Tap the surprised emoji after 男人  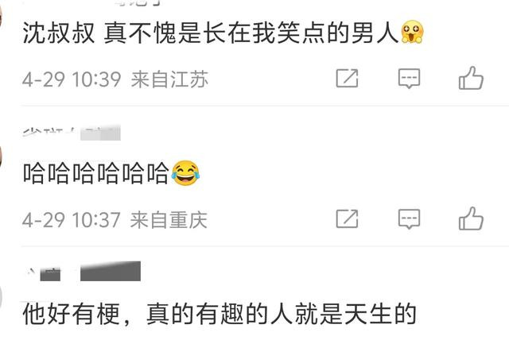click(x=412, y=32)
